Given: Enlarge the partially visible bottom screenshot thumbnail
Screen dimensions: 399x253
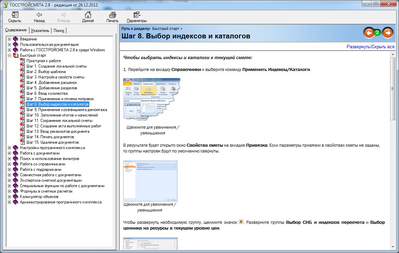Looking at the screenshot, I should coord(150,243).
